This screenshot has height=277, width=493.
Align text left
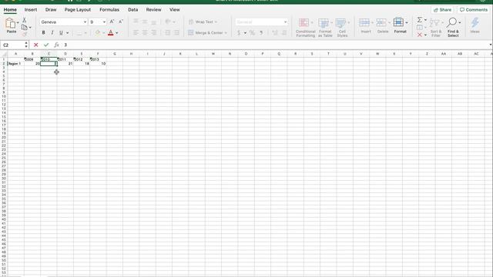tap(136, 32)
